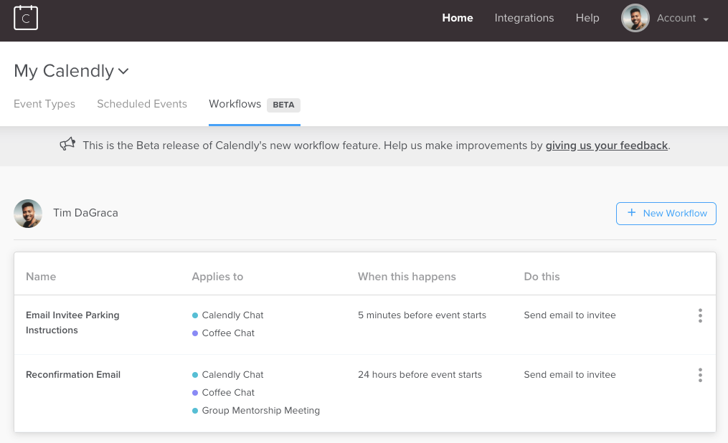Click the BETA badge
Image resolution: width=728 pixels, height=443 pixels.
click(284, 105)
